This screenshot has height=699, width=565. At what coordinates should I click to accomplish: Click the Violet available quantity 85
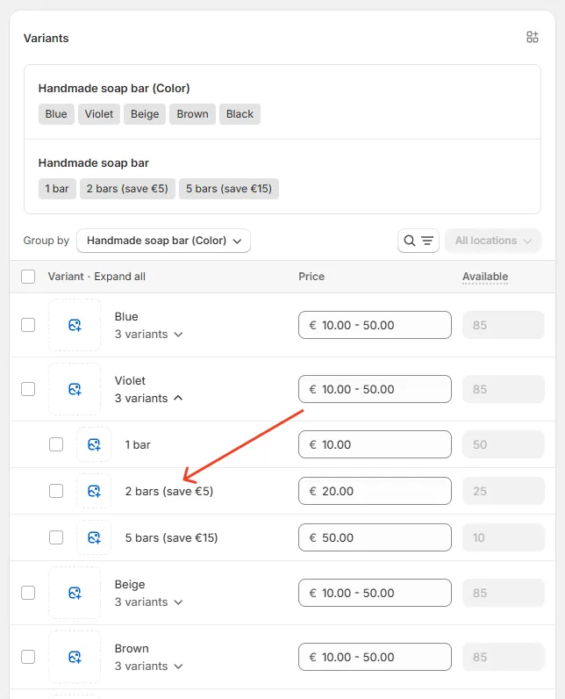504,389
